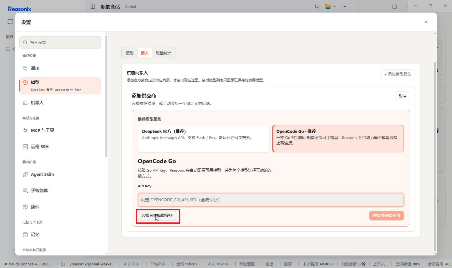Screen dimensions: 452x268
Task: Click the settings content pane scrollbar
Action: click(435, 156)
